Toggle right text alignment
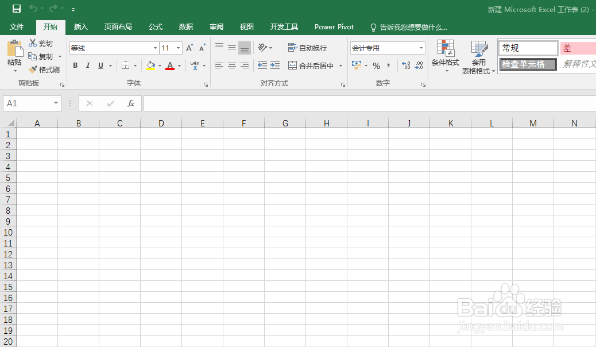Screen dimensions: 596x347 (245, 65)
